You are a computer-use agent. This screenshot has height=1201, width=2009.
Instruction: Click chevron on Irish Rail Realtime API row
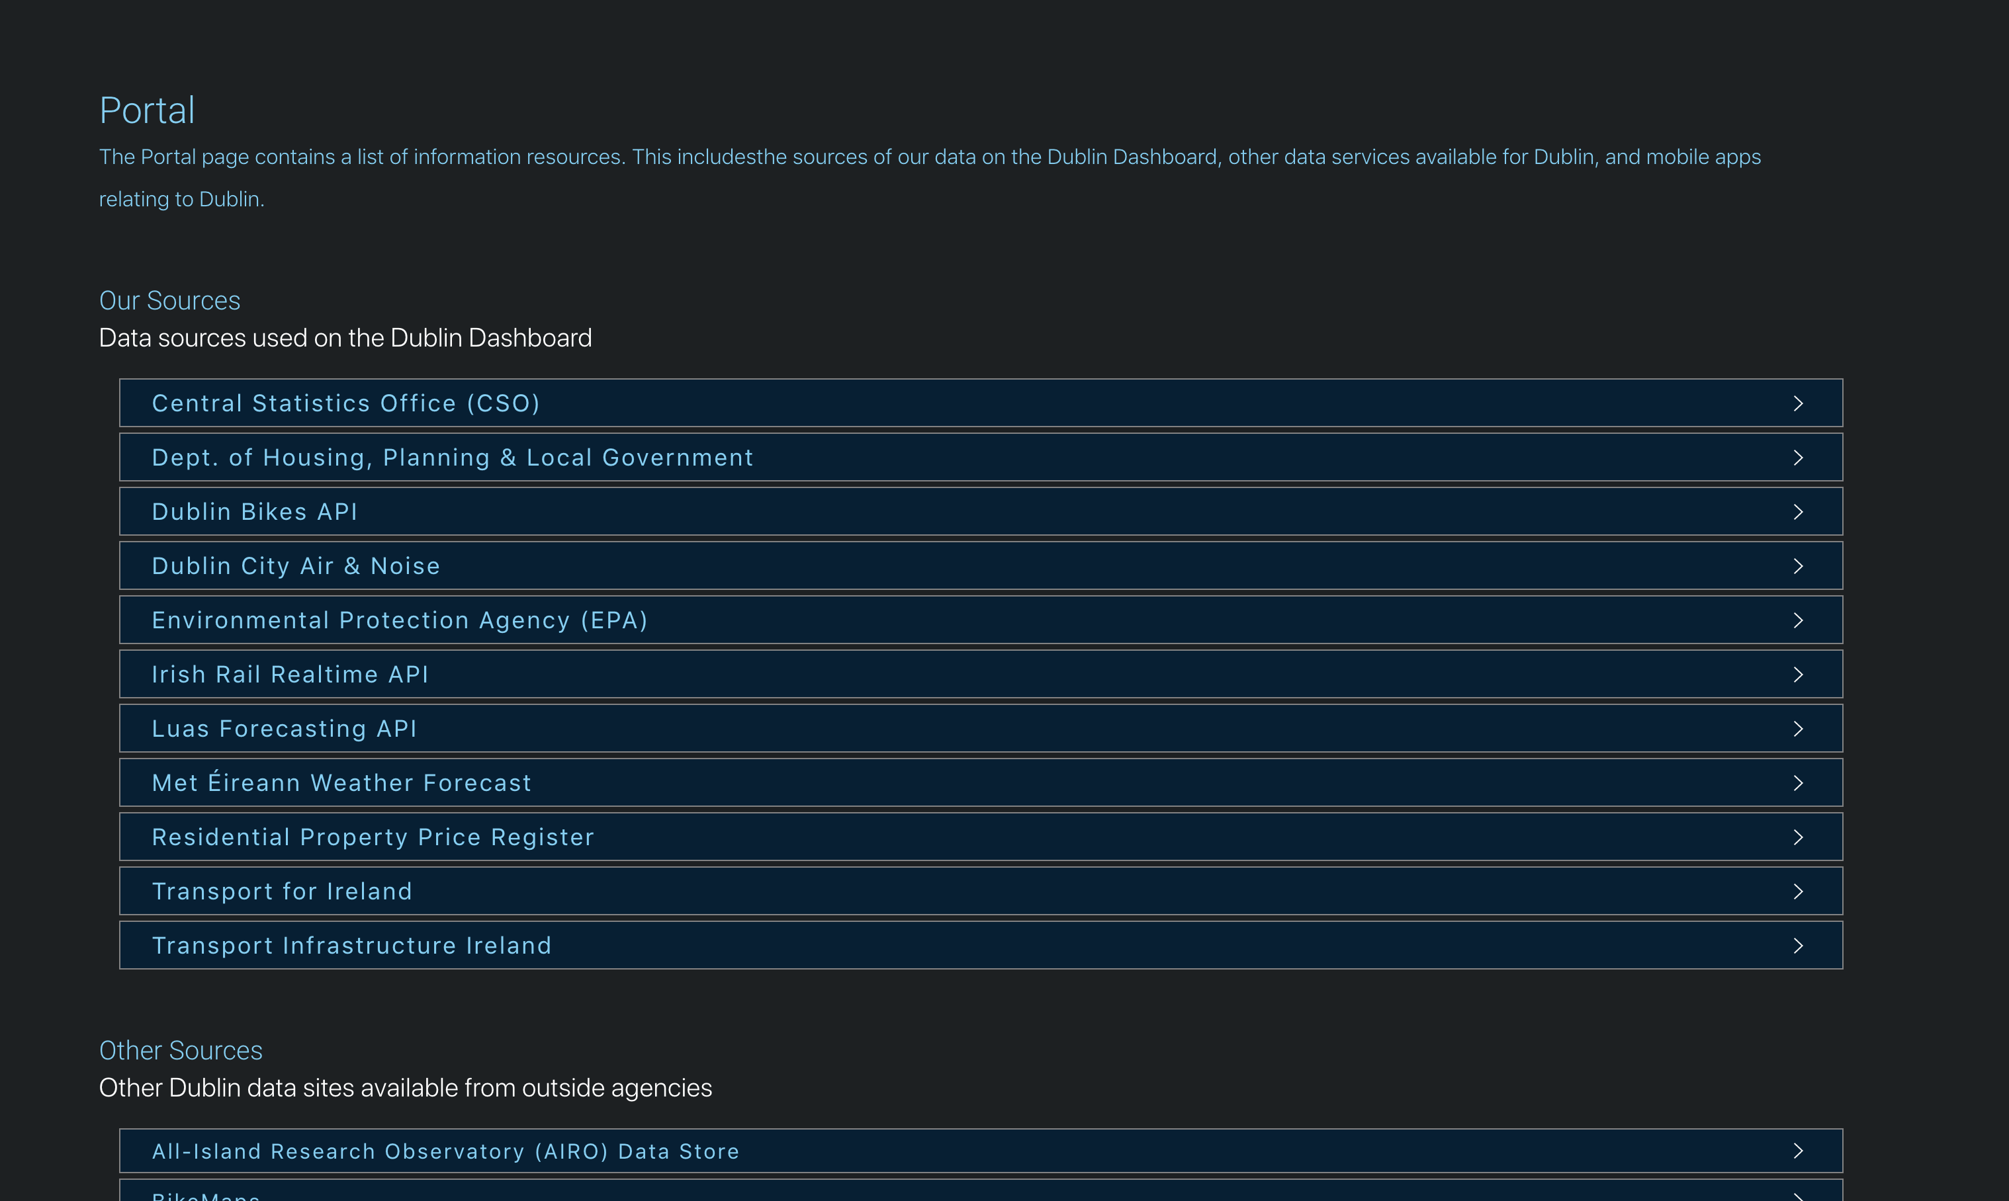pos(1798,674)
